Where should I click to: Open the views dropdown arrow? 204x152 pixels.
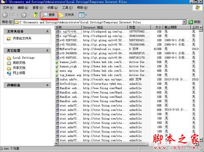[x=86, y=15]
